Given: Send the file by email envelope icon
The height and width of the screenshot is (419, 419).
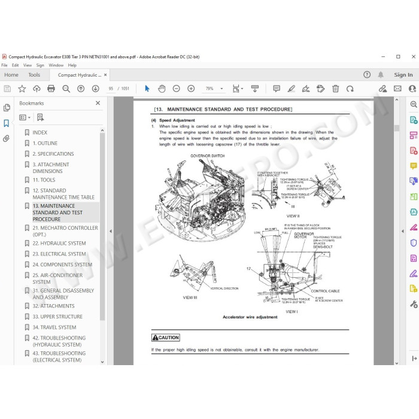Looking at the screenshot, I should (x=397, y=89).
